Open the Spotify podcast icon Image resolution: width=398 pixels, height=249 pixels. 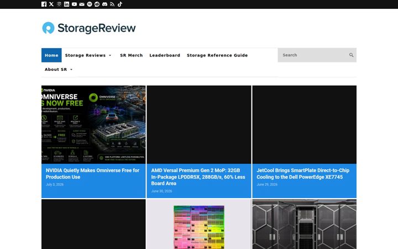[90, 4]
